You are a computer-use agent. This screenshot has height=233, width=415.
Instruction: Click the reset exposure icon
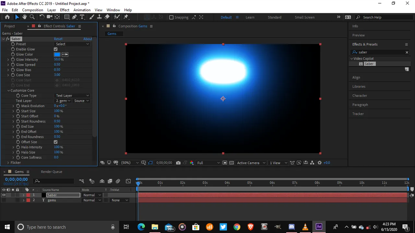tap(320, 163)
